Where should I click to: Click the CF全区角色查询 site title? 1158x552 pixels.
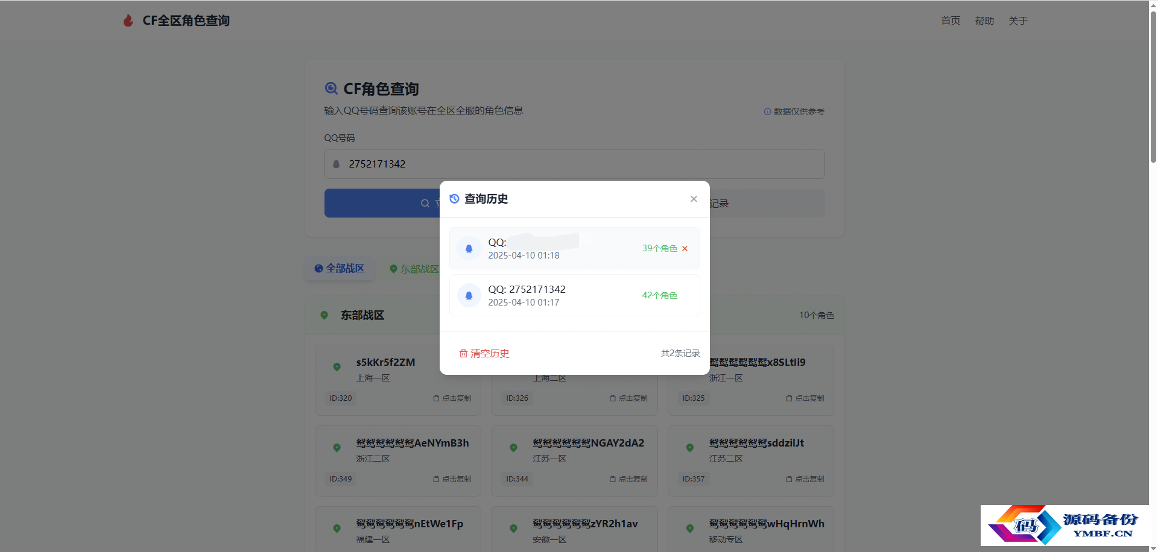pos(186,20)
